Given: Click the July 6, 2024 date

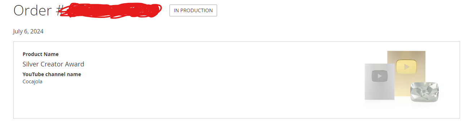Looking at the screenshot, I should [28, 31].
